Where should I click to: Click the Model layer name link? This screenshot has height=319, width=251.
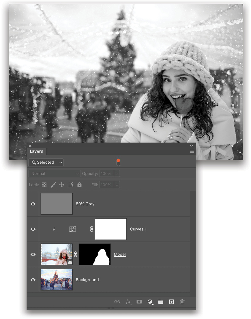(x=120, y=254)
